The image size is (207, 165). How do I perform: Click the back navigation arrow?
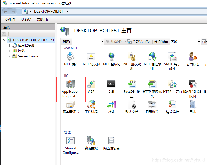click(x=5, y=12)
